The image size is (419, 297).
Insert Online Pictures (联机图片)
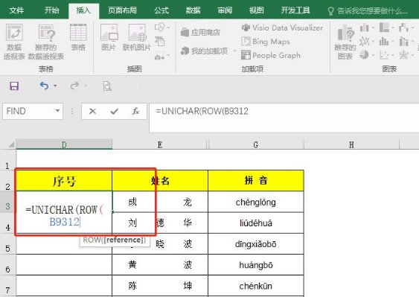tap(137, 37)
